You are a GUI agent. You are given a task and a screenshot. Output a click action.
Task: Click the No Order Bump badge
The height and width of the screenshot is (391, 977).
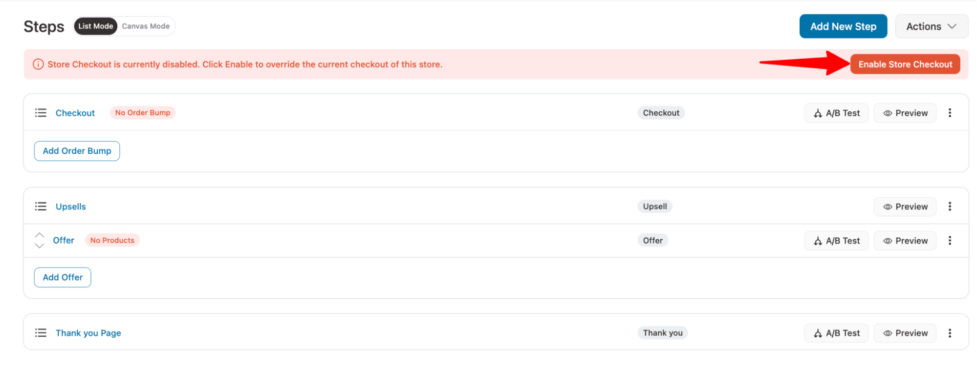(x=143, y=113)
